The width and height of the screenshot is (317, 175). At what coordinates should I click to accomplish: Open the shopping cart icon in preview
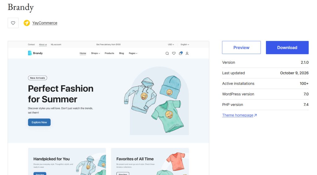tap(180, 53)
